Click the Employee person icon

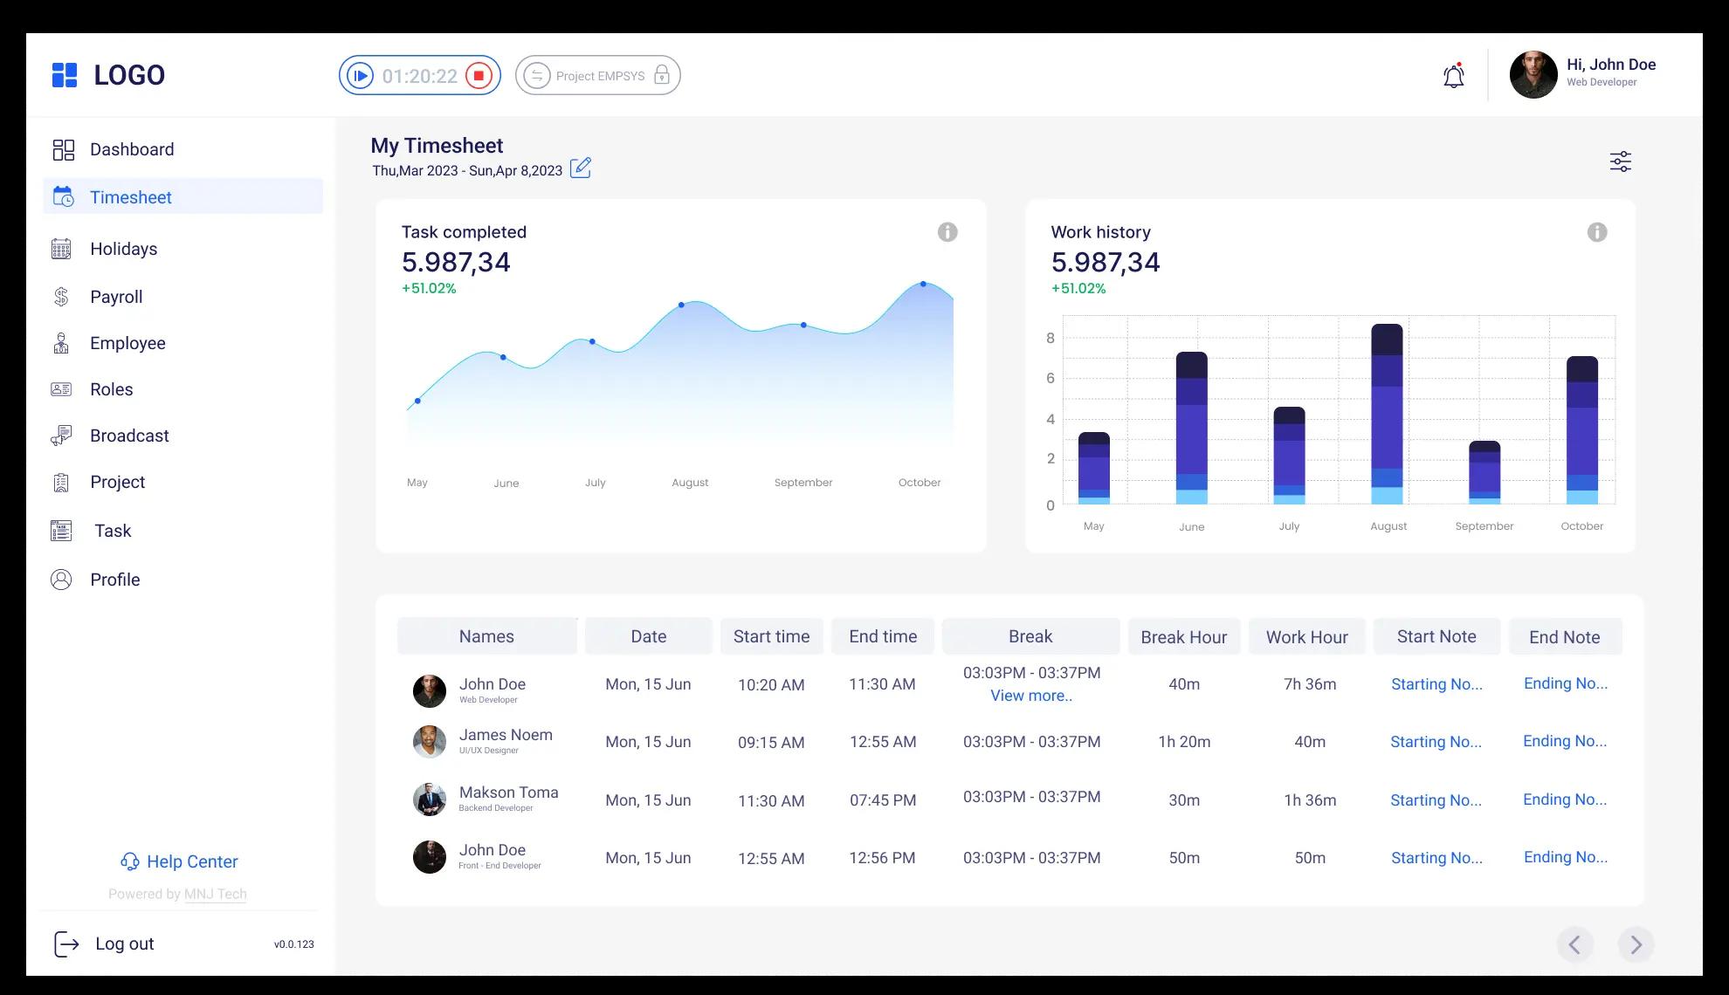[x=61, y=343]
